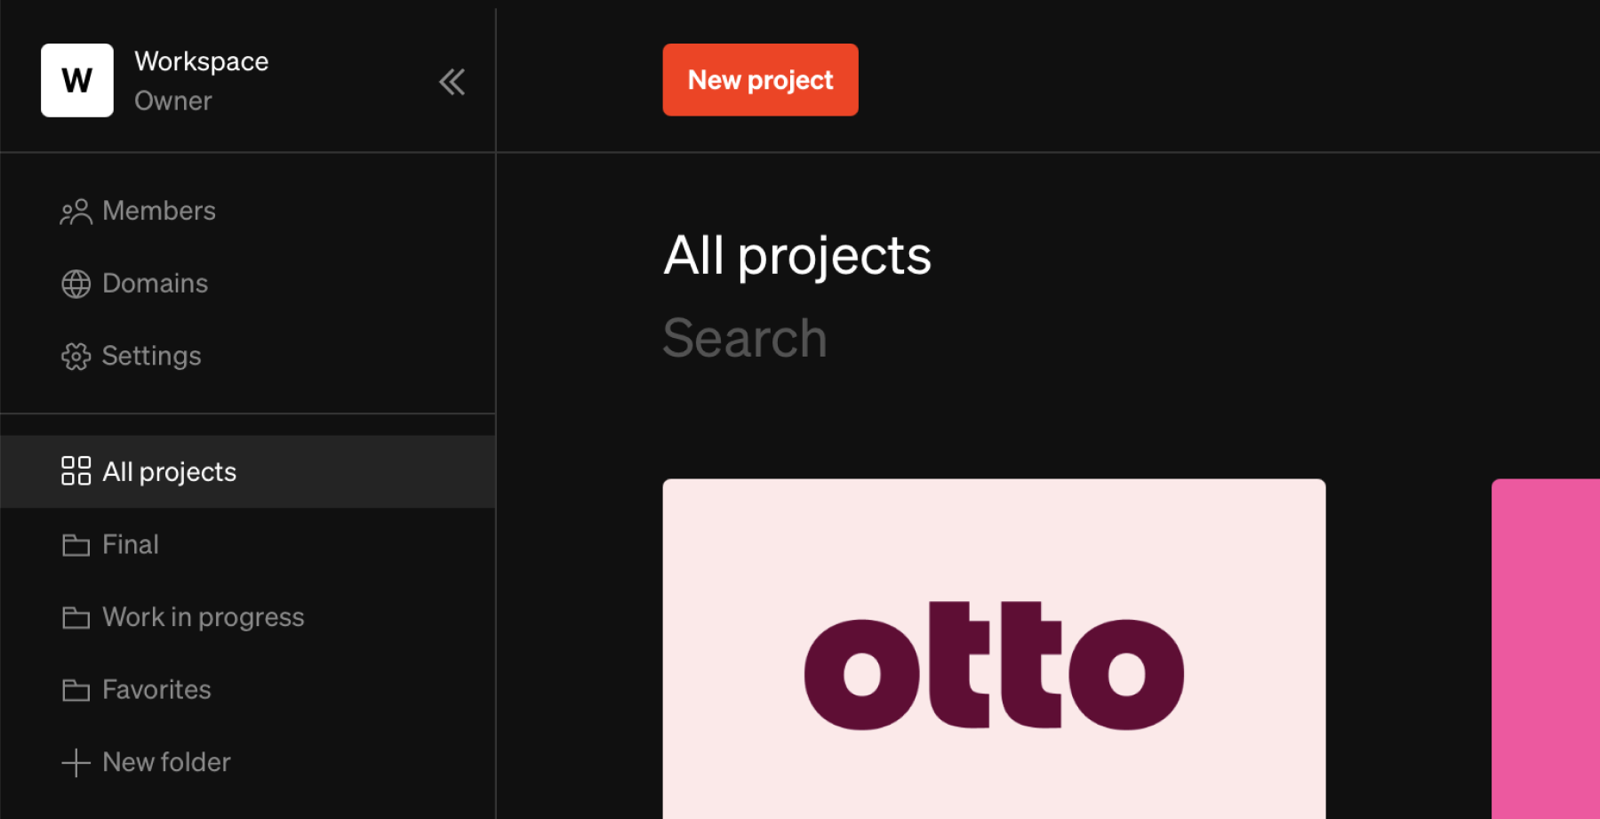Viewport: 1600px width, 819px height.
Task: Click the Workspace Owner label
Action: coord(202,80)
